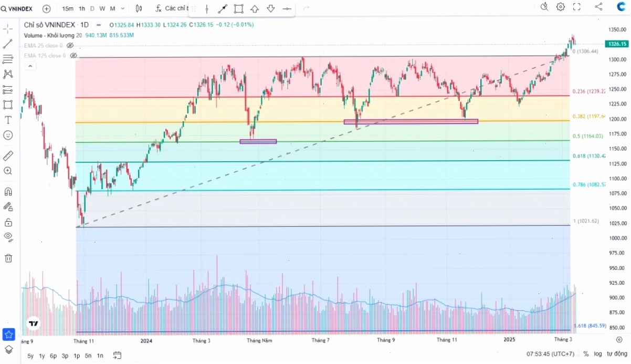Open the favorites star toolbar button
This screenshot has width=631, height=364.
click(8, 334)
